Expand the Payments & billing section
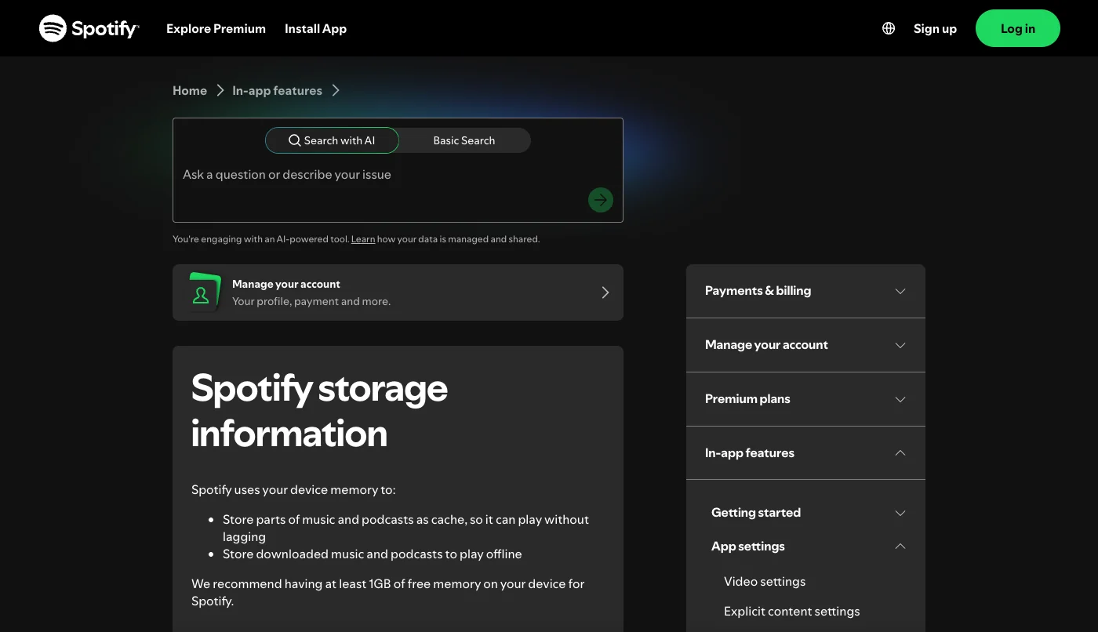Screen dimensions: 1098x632 tap(805, 291)
